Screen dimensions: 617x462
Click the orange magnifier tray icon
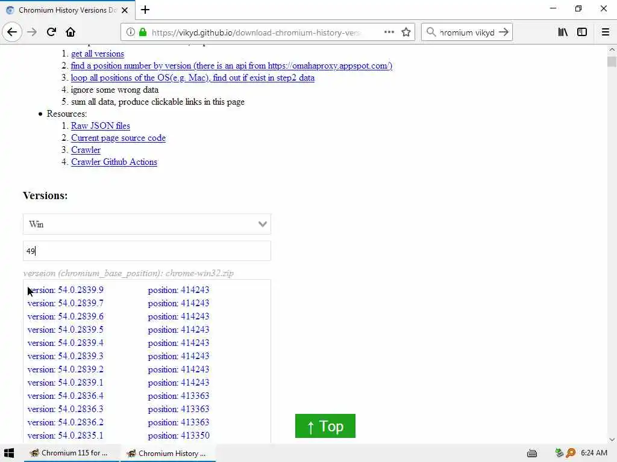click(x=571, y=453)
